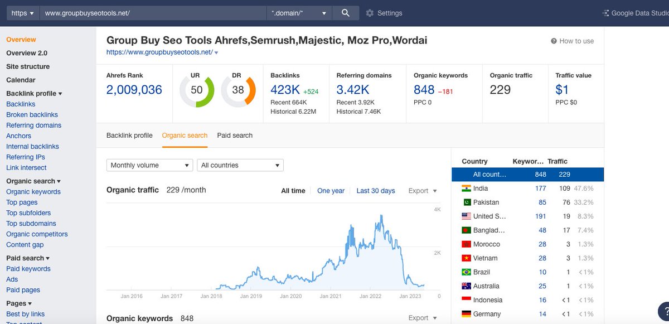Screen dimensions: 669x324
Task: Open Export menu for Organic traffic
Action: tap(423, 191)
